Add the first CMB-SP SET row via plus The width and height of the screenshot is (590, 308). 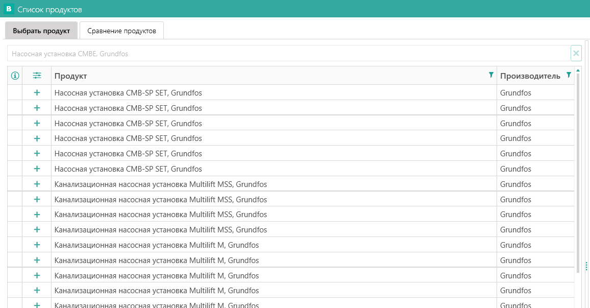37,92
